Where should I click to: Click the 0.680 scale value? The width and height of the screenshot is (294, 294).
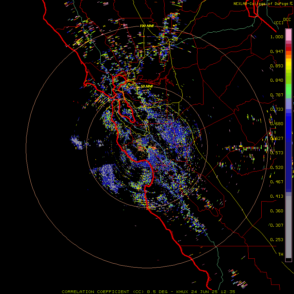[277, 124]
